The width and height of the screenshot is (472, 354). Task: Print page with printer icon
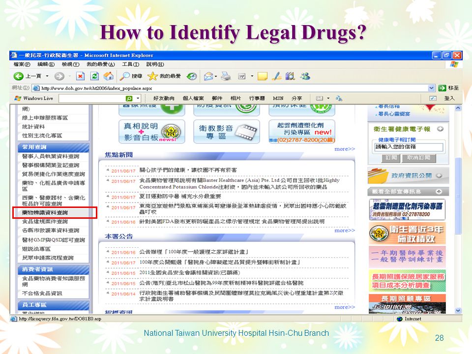point(226,76)
